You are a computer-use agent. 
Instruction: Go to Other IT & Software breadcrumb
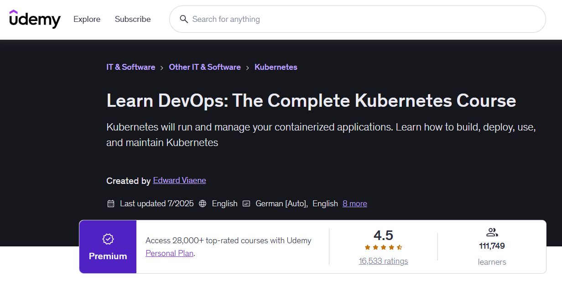pos(205,67)
